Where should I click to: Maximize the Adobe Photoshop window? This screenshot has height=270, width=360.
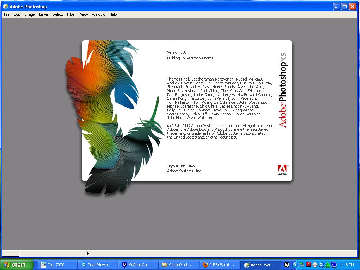[345, 7]
